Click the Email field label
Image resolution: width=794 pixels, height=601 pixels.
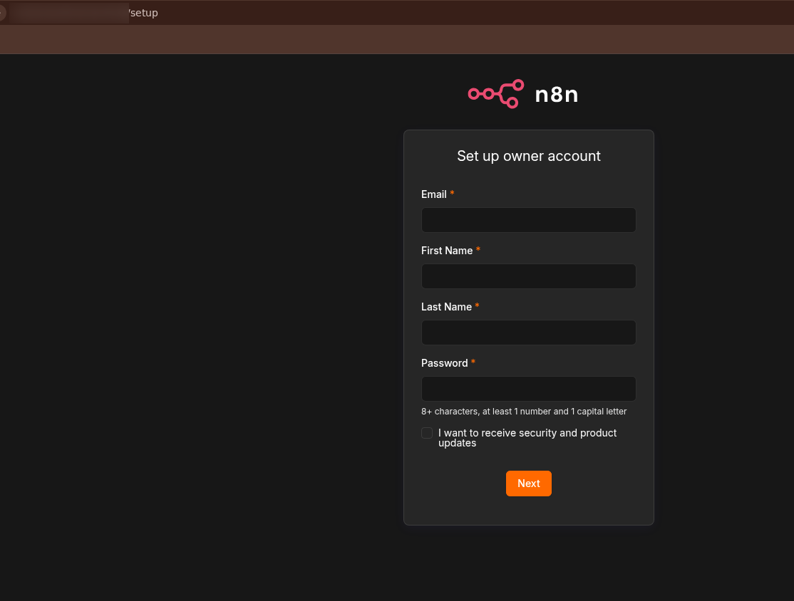[x=434, y=194]
